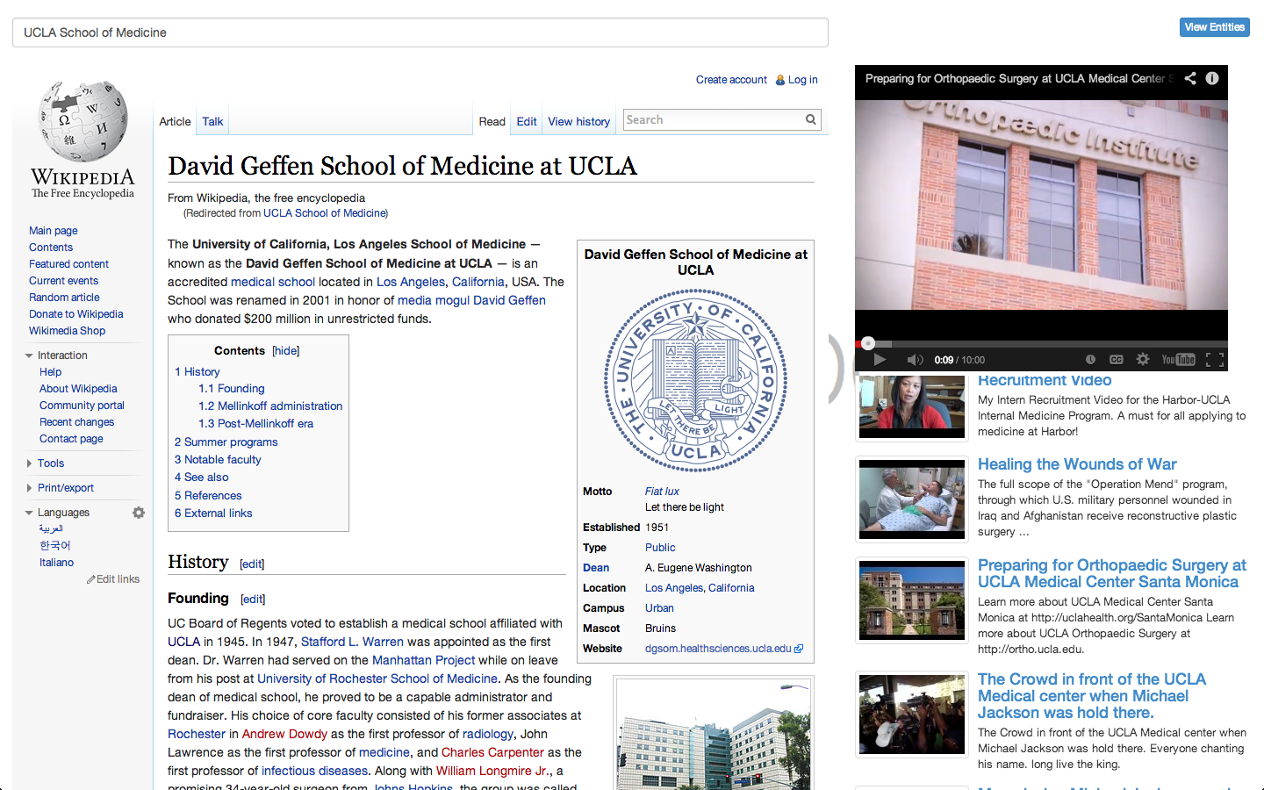Collapse the Languages sidebar section

pos(29,513)
